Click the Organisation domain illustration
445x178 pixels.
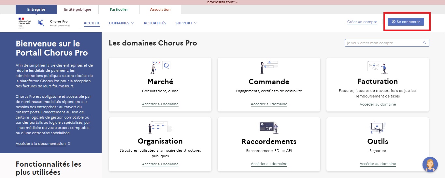[x=160, y=127]
